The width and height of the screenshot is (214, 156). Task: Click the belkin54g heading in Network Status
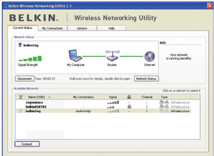pyautogui.click(x=31, y=45)
